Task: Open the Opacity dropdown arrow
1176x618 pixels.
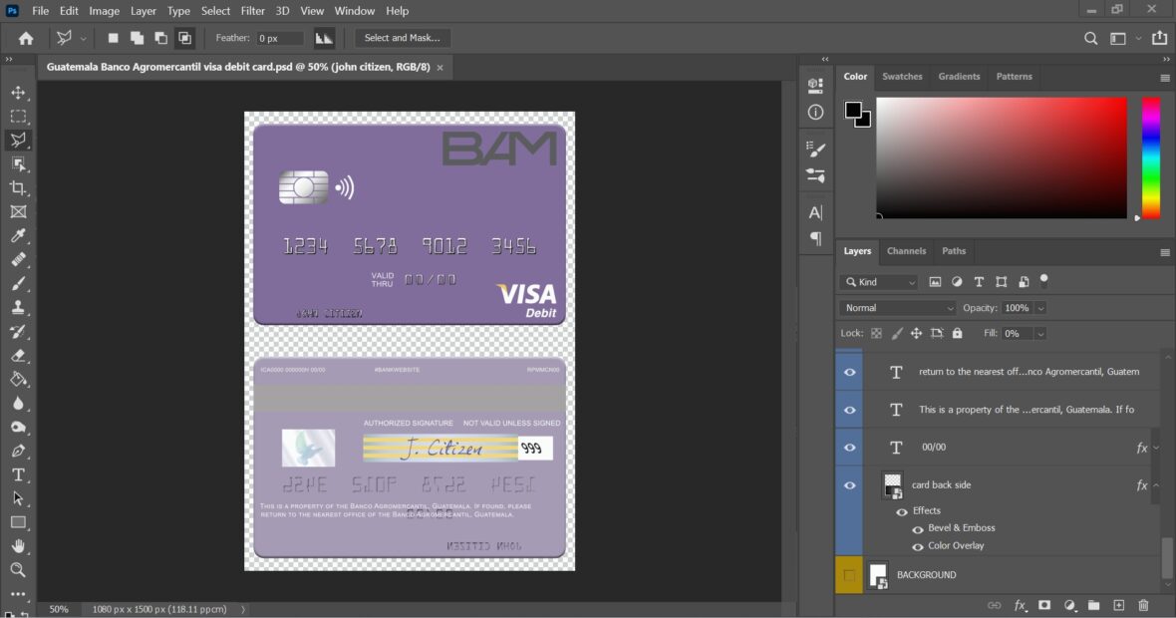Action: (1040, 308)
